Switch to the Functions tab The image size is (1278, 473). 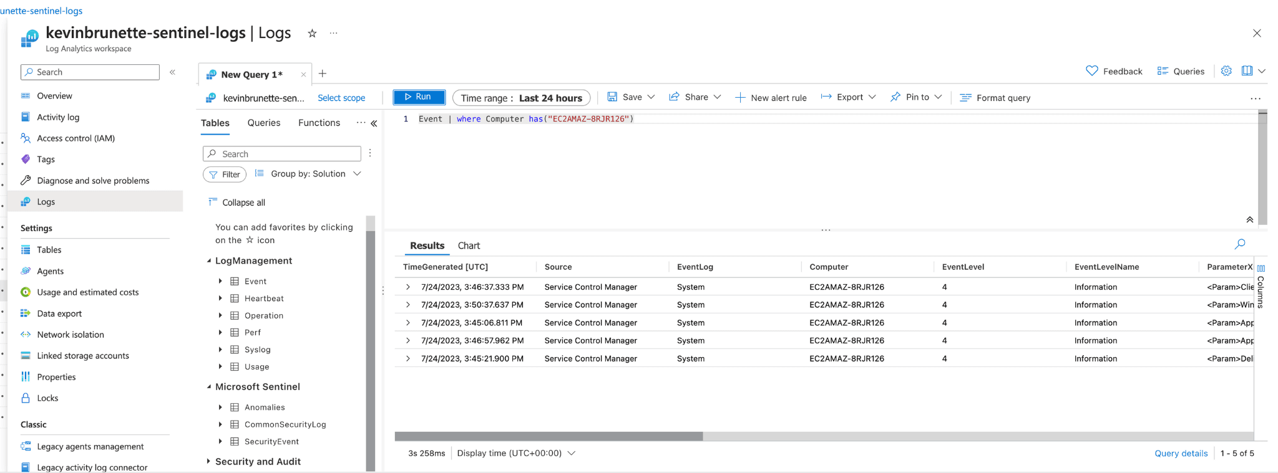click(x=319, y=123)
